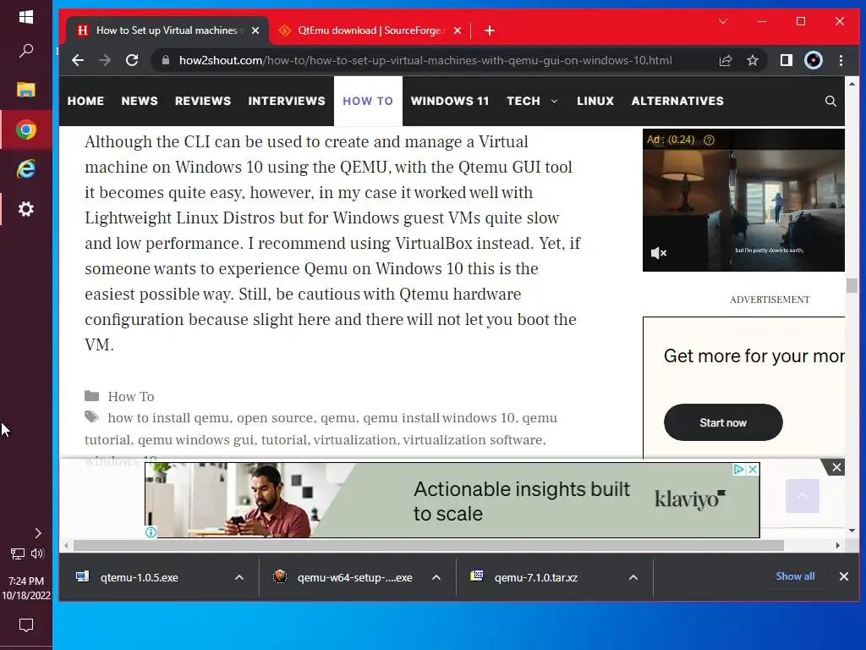
Task: Launch File Explorer from taskbar
Action: pos(26,90)
